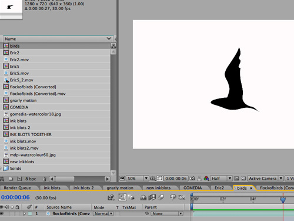
Task: Switch to GOMEDIA timeline tab
Action: [x=192, y=188]
